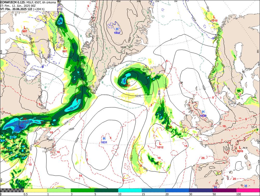The image size is (260, 196).
Task: Click the '15W' longitude label at top
Action: click(157, 1)
